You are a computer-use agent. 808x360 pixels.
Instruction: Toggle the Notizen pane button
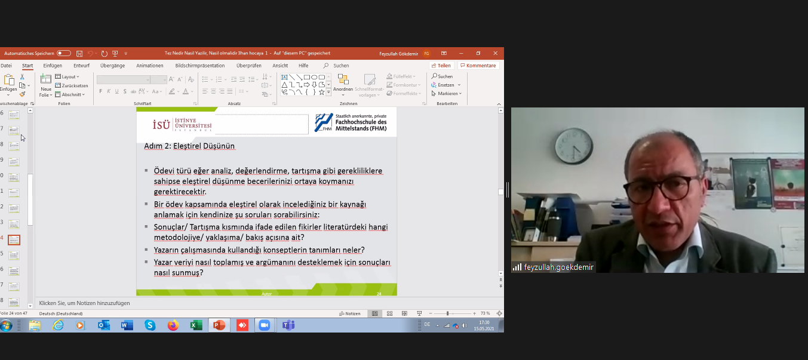(x=350, y=313)
